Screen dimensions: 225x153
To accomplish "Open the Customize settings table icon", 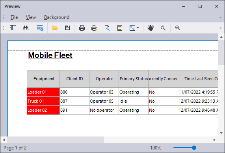I will click(40, 28).
